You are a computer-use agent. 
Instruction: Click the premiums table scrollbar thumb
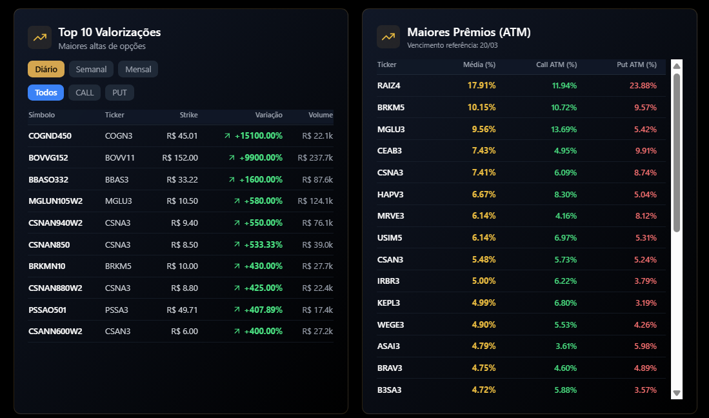(677, 152)
